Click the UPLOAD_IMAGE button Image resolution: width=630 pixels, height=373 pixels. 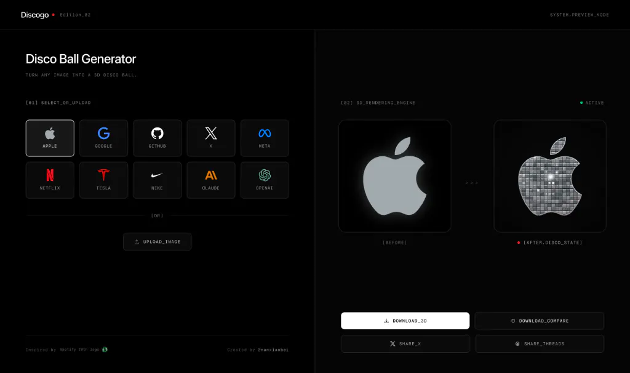(x=157, y=241)
